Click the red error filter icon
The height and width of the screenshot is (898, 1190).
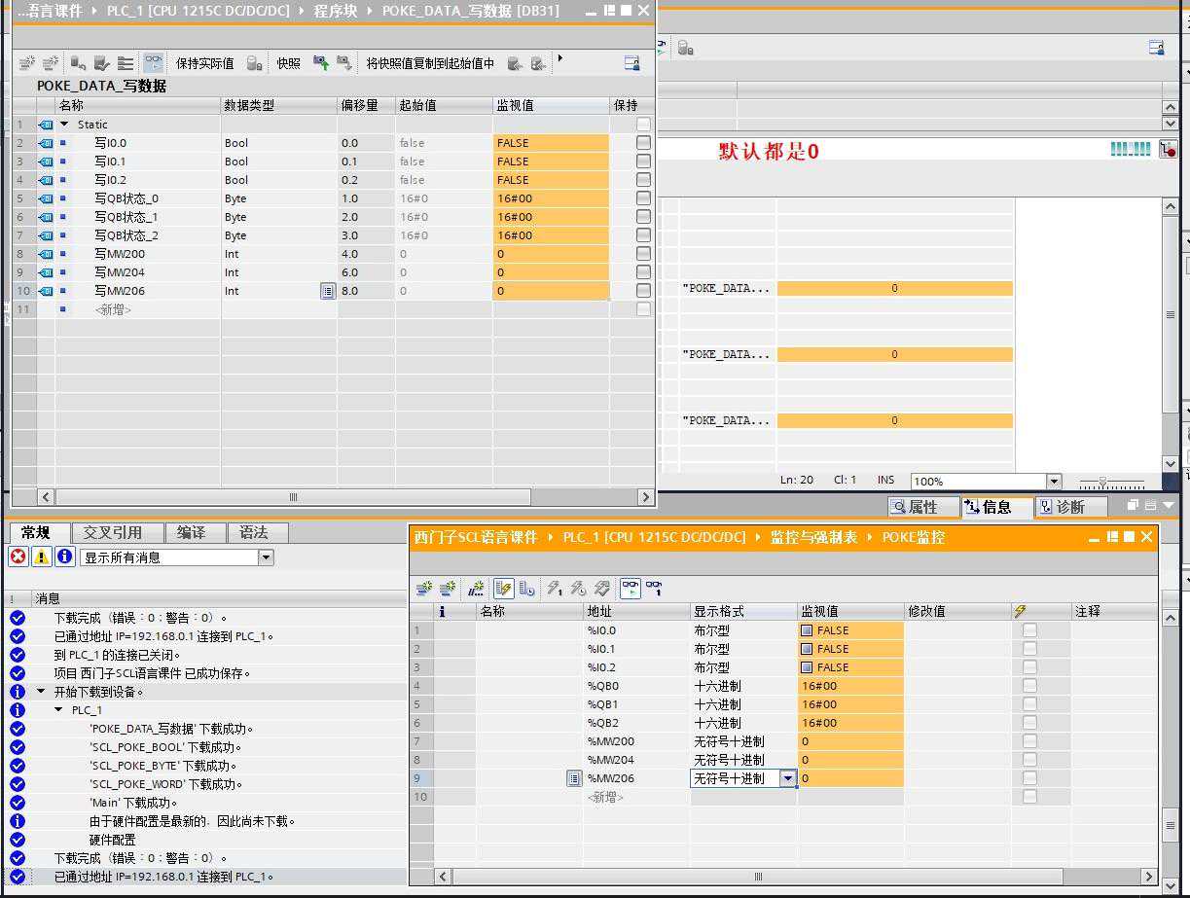pyautogui.click(x=18, y=557)
